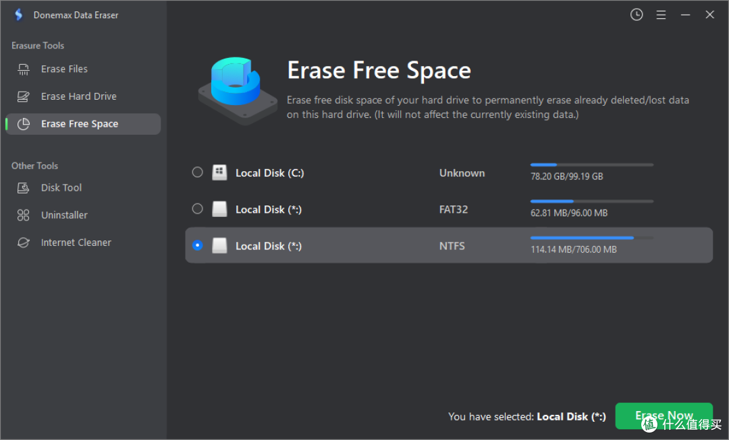Click the large blue Erase Free Space disk graphic
Image resolution: width=729 pixels, height=440 pixels.
click(x=237, y=90)
